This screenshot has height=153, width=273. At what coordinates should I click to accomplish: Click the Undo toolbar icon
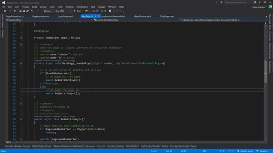tap(32, 11)
